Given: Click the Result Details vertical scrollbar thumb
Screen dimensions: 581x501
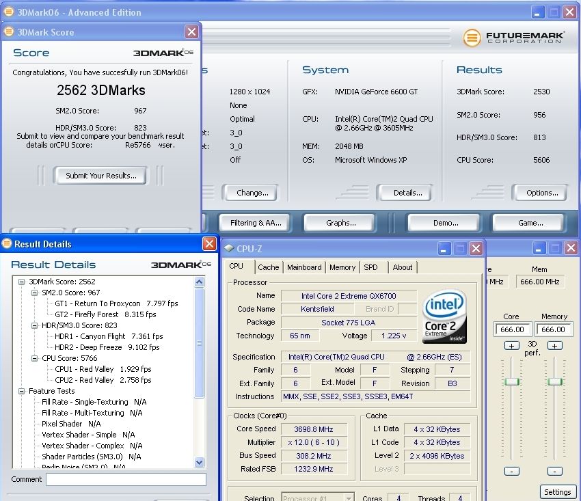Looking at the screenshot, I should [x=200, y=342].
